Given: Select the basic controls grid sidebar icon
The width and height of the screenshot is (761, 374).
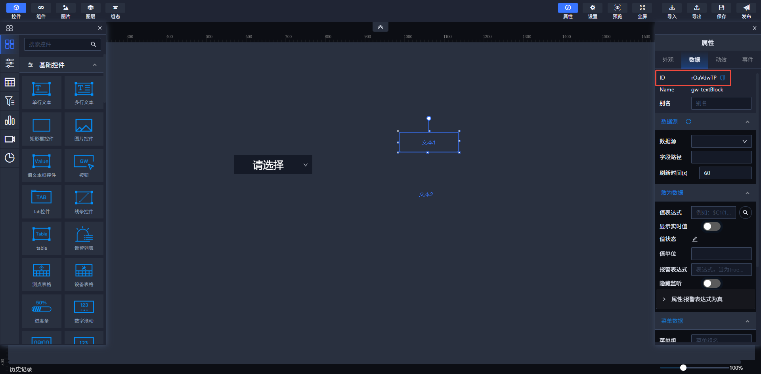Looking at the screenshot, I should [10, 44].
